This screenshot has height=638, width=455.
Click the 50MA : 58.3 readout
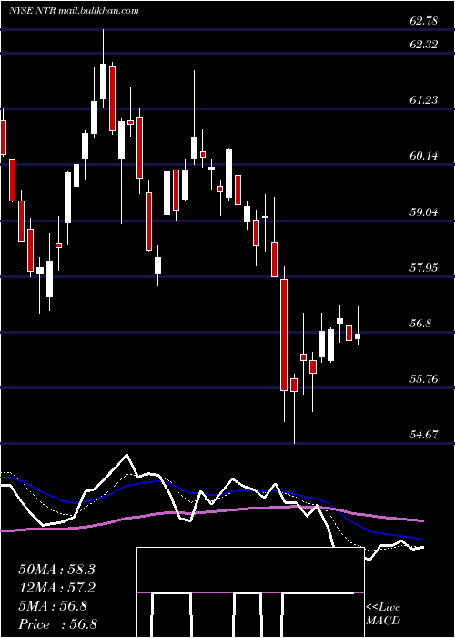point(56,570)
